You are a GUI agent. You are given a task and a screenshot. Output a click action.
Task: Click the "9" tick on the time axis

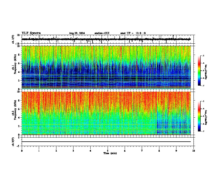[176, 151]
